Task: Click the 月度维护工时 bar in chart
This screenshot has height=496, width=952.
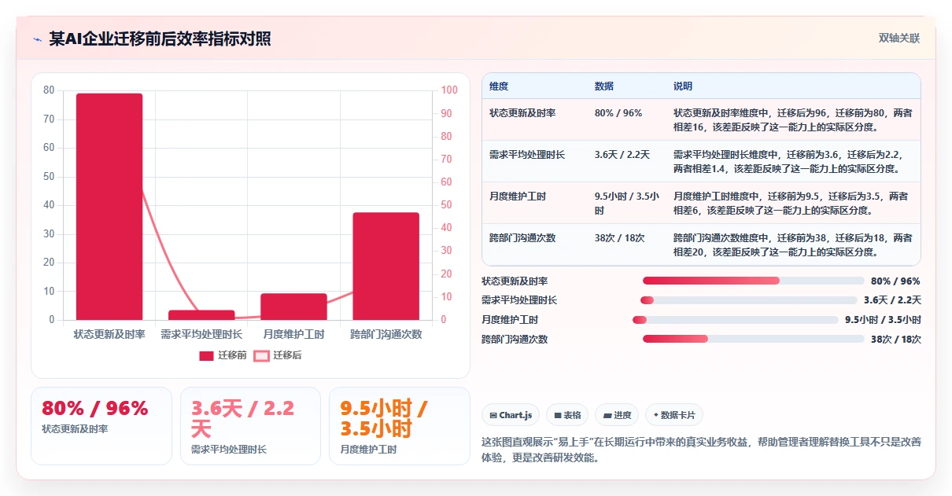Action: [293, 307]
